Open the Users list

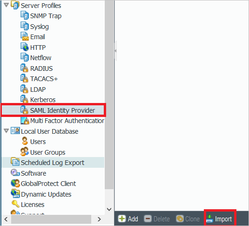[38, 142]
